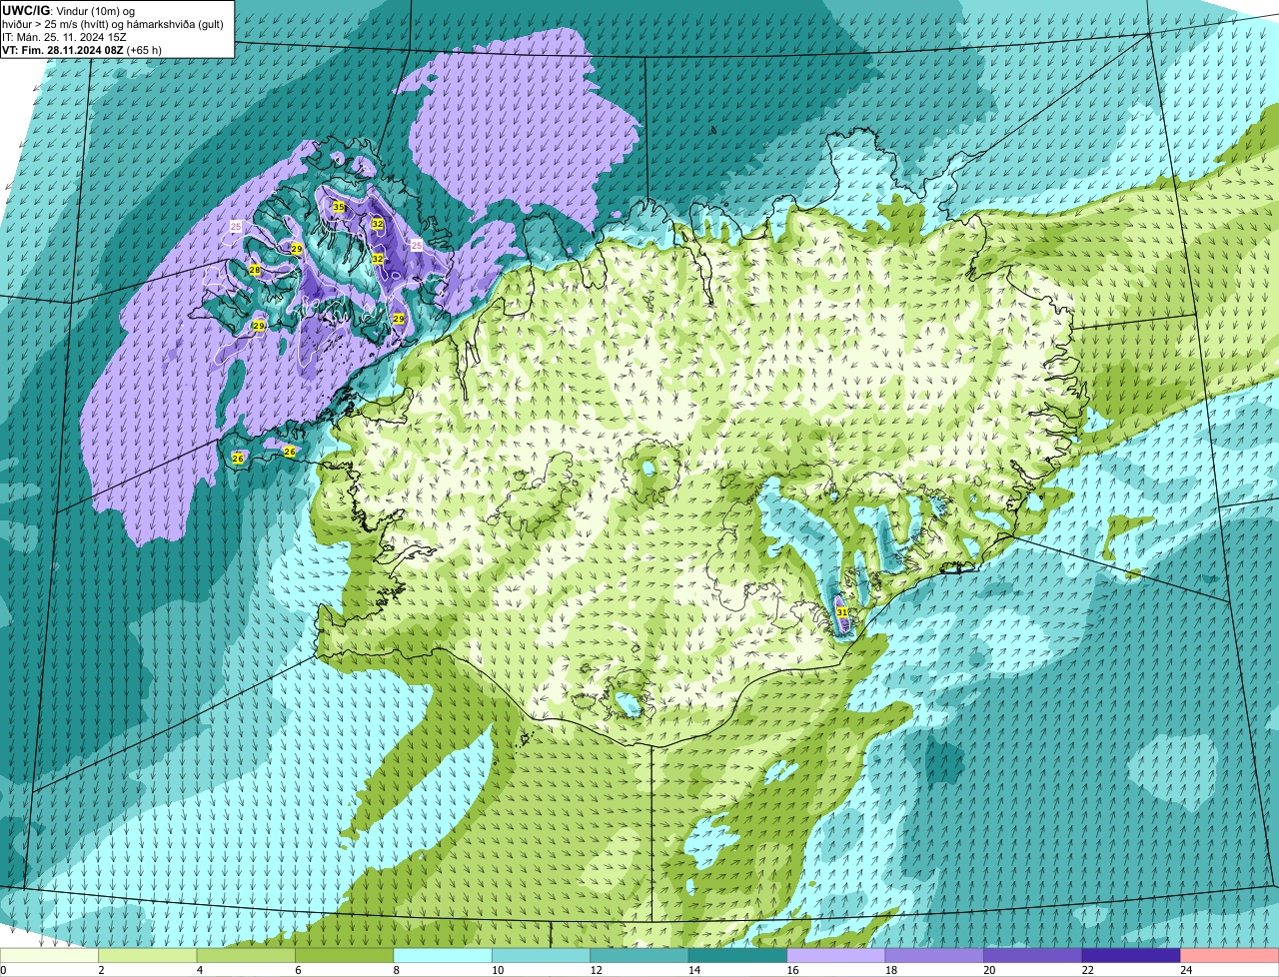Click the legend scale number 0
Image resolution: width=1279 pixels, height=977 pixels.
coord(4,970)
